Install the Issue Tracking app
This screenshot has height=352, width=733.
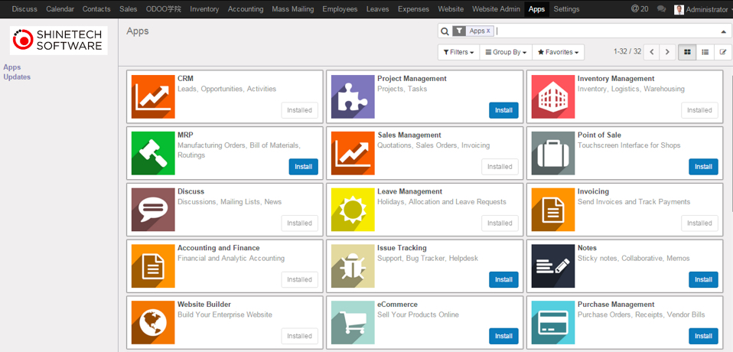[503, 279]
